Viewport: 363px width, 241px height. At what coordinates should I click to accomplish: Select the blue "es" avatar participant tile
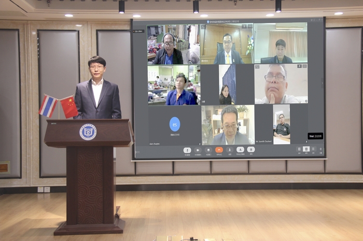coord(175,125)
